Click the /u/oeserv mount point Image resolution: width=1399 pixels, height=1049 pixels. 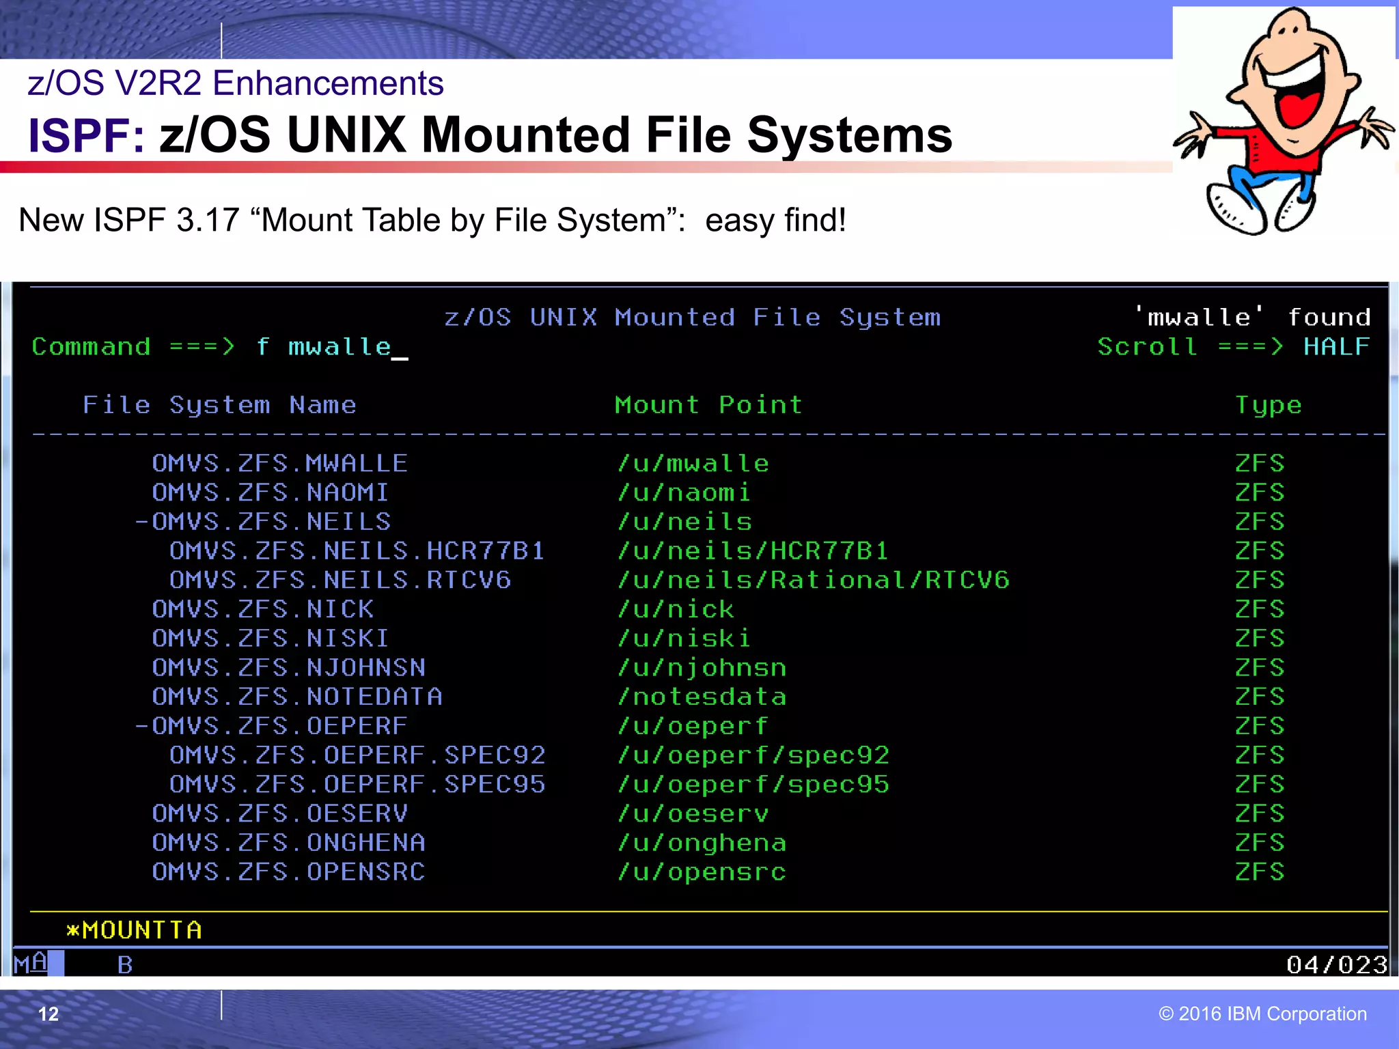pos(693,813)
